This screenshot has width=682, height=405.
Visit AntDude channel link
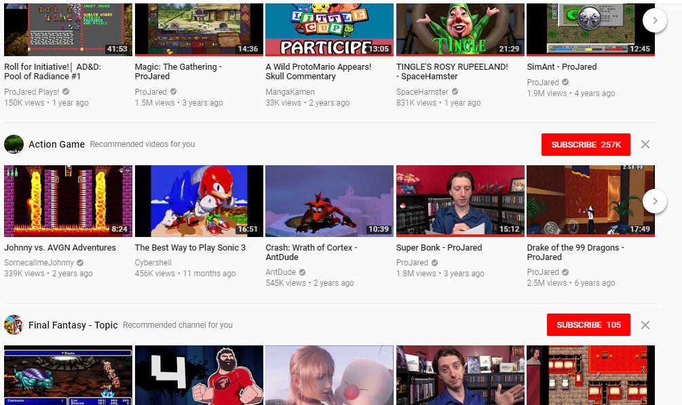pos(280,272)
